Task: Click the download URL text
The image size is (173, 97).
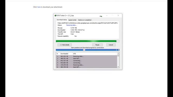Action: [88, 23]
